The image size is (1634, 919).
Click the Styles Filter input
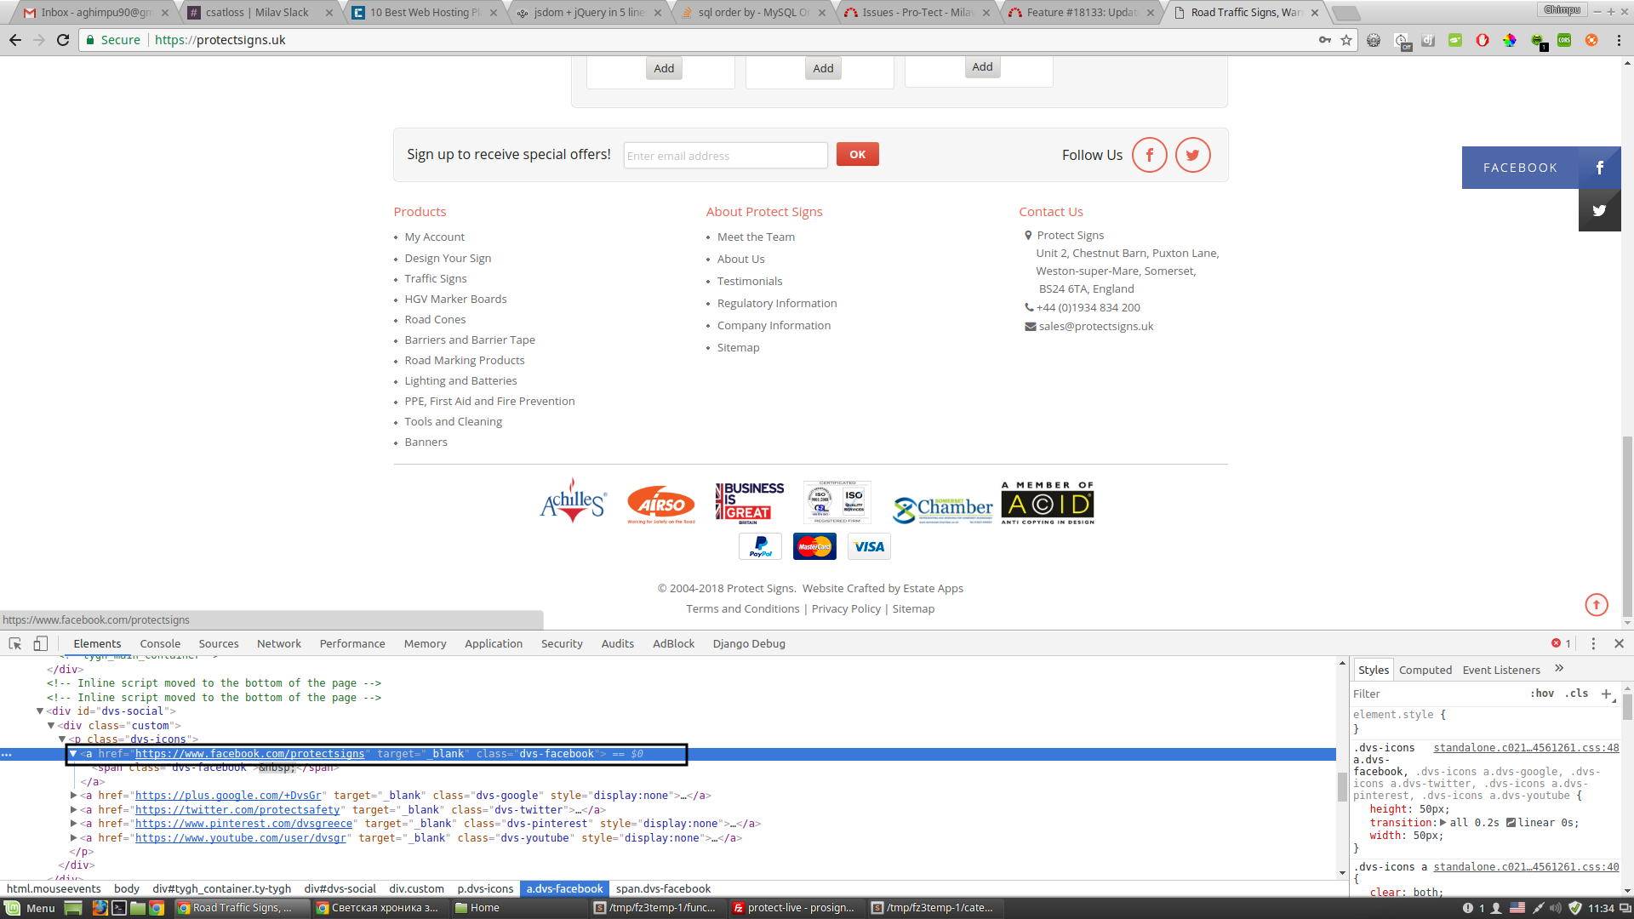pyautogui.click(x=1437, y=694)
